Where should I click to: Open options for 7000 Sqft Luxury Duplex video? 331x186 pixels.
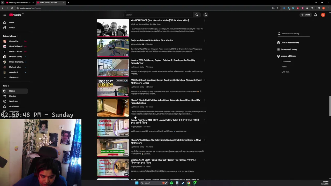[205, 60]
